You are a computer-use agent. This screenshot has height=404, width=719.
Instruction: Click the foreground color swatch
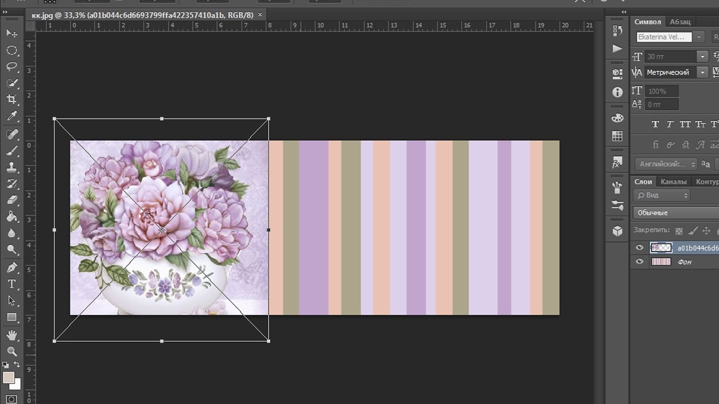(x=8, y=378)
